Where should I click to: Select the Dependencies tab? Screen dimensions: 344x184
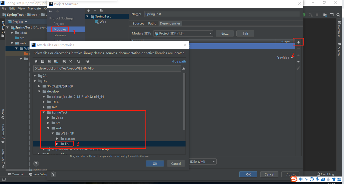pos(170,23)
